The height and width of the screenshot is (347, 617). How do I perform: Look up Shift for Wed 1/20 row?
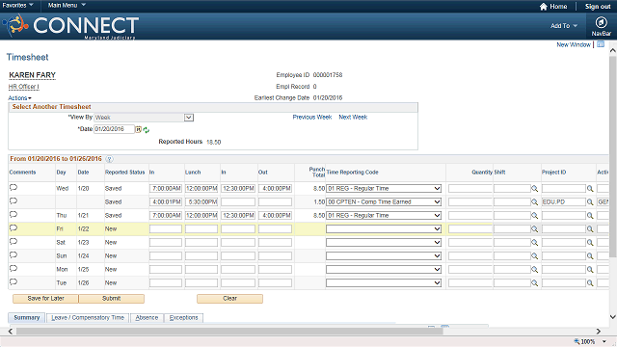tap(534, 189)
